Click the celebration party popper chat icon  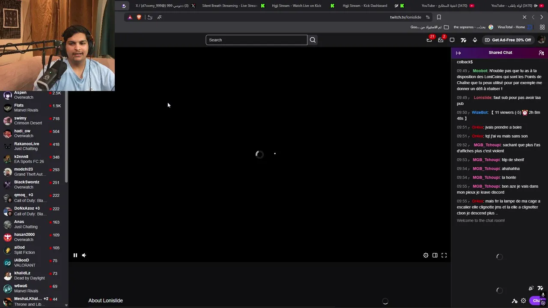(x=531, y=288)
